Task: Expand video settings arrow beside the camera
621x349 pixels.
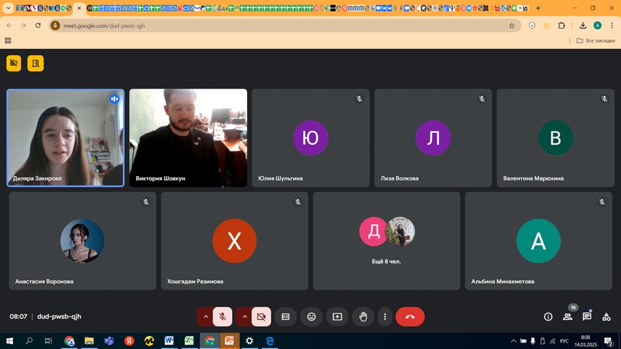Action: (x=244, y=317)
